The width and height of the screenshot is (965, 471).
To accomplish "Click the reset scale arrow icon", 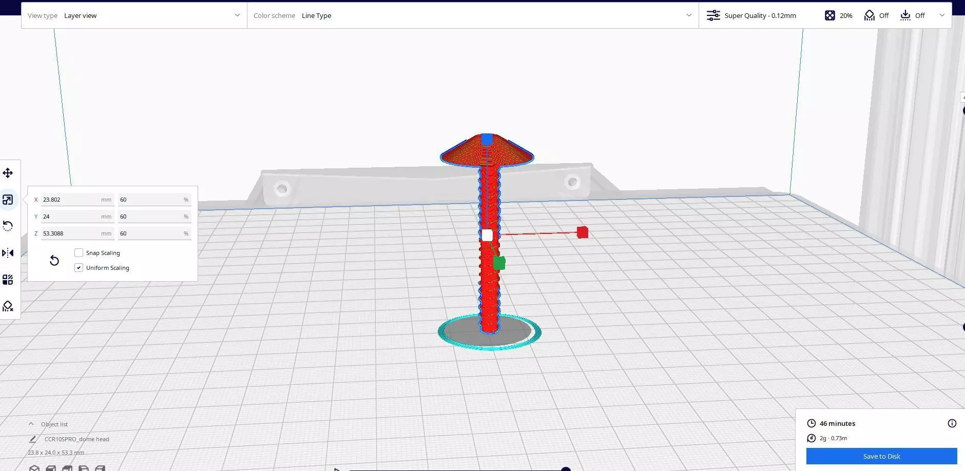I will point(54,261).
